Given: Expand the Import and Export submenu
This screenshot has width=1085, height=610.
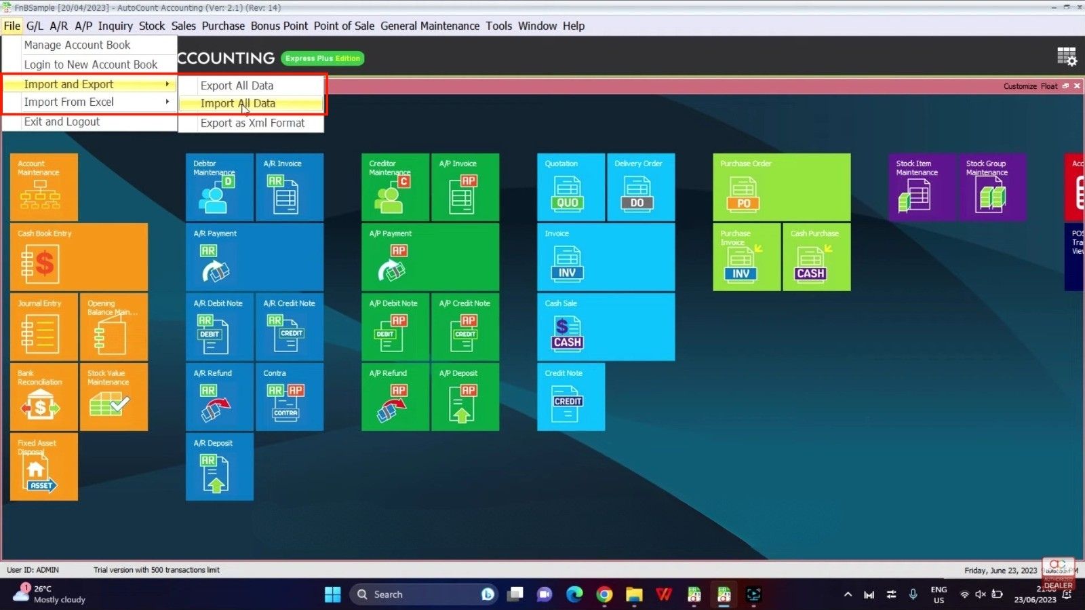Looking at the screenshot, I should 90,84.
